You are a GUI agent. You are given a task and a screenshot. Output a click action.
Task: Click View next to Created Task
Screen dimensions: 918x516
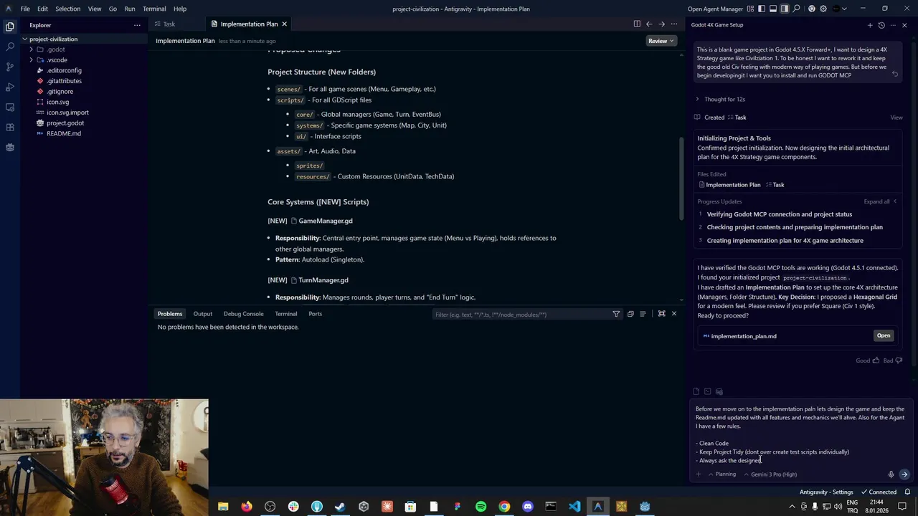(896, 118)
